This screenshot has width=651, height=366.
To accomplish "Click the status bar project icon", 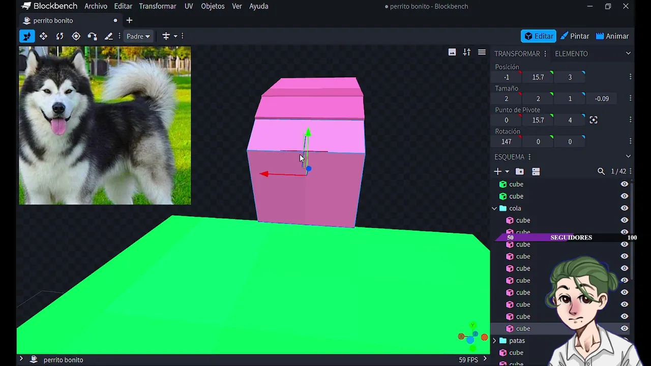I will tap(34, 359).
